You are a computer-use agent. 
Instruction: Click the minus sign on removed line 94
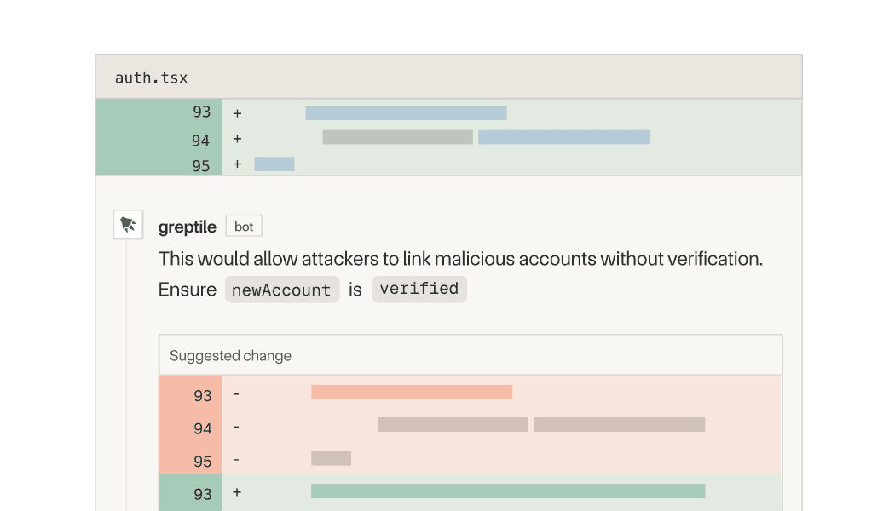[x=236, y=427]
